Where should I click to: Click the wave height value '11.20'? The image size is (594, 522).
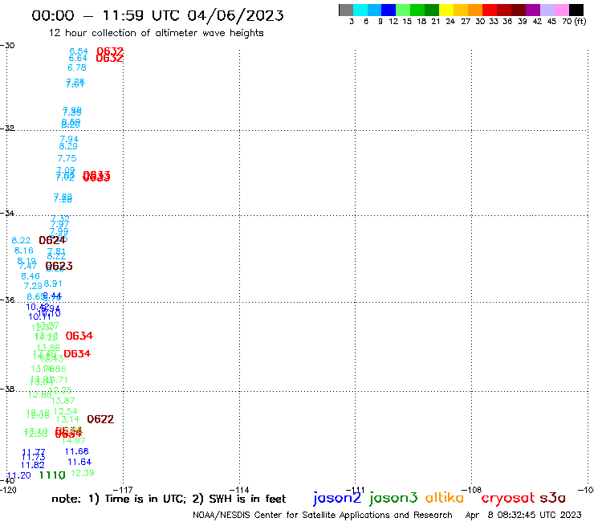[19, 475]
